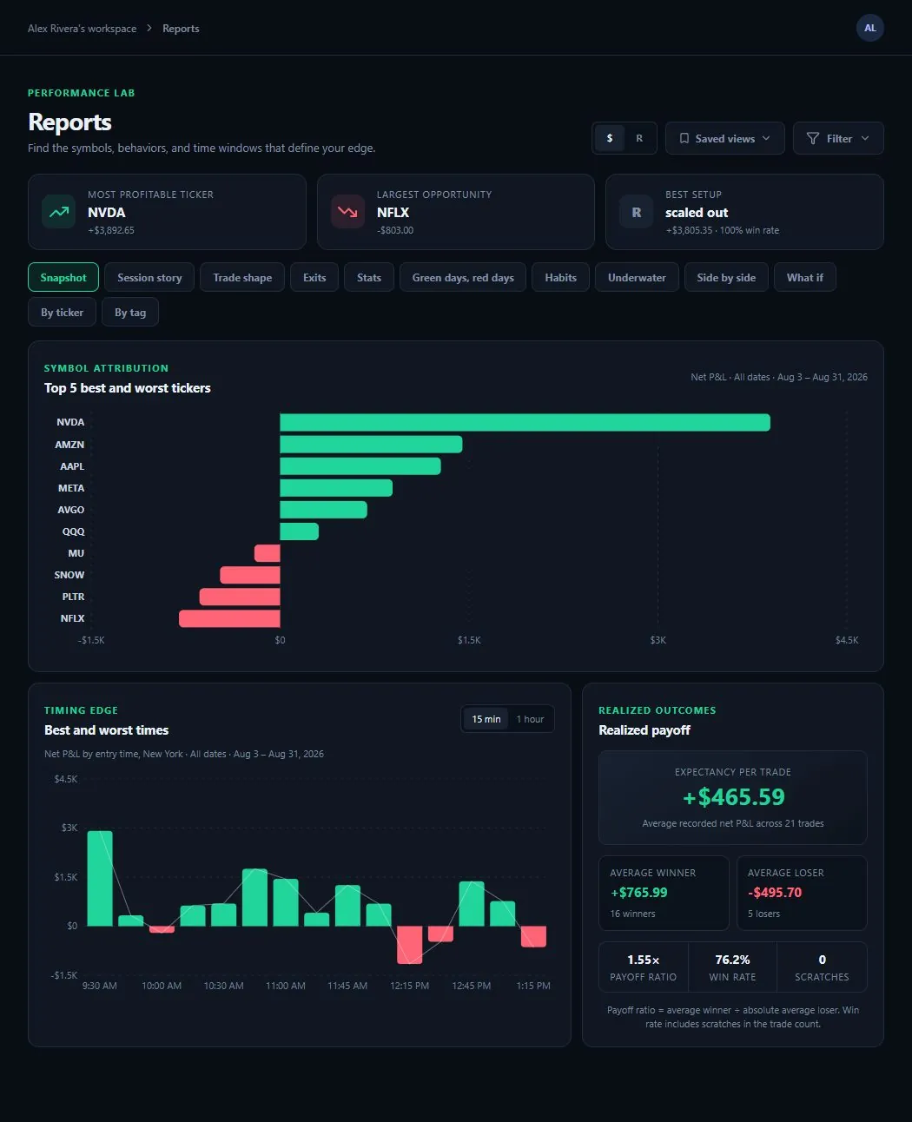Open the Trade shape tab
The image size is (912, 1122).
242,278
